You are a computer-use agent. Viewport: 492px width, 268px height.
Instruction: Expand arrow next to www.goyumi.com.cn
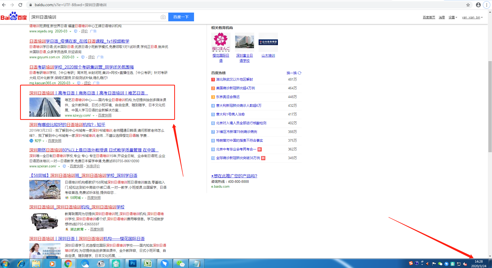(77, 58)
